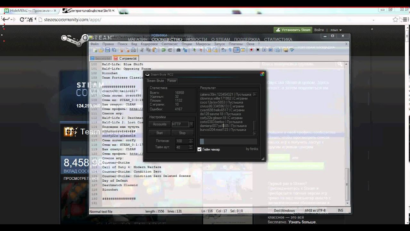Click the line 'Team Fortress Classic'
This screenshot has height=231, width=410.
pyautogui.click(x=123, y=78)
